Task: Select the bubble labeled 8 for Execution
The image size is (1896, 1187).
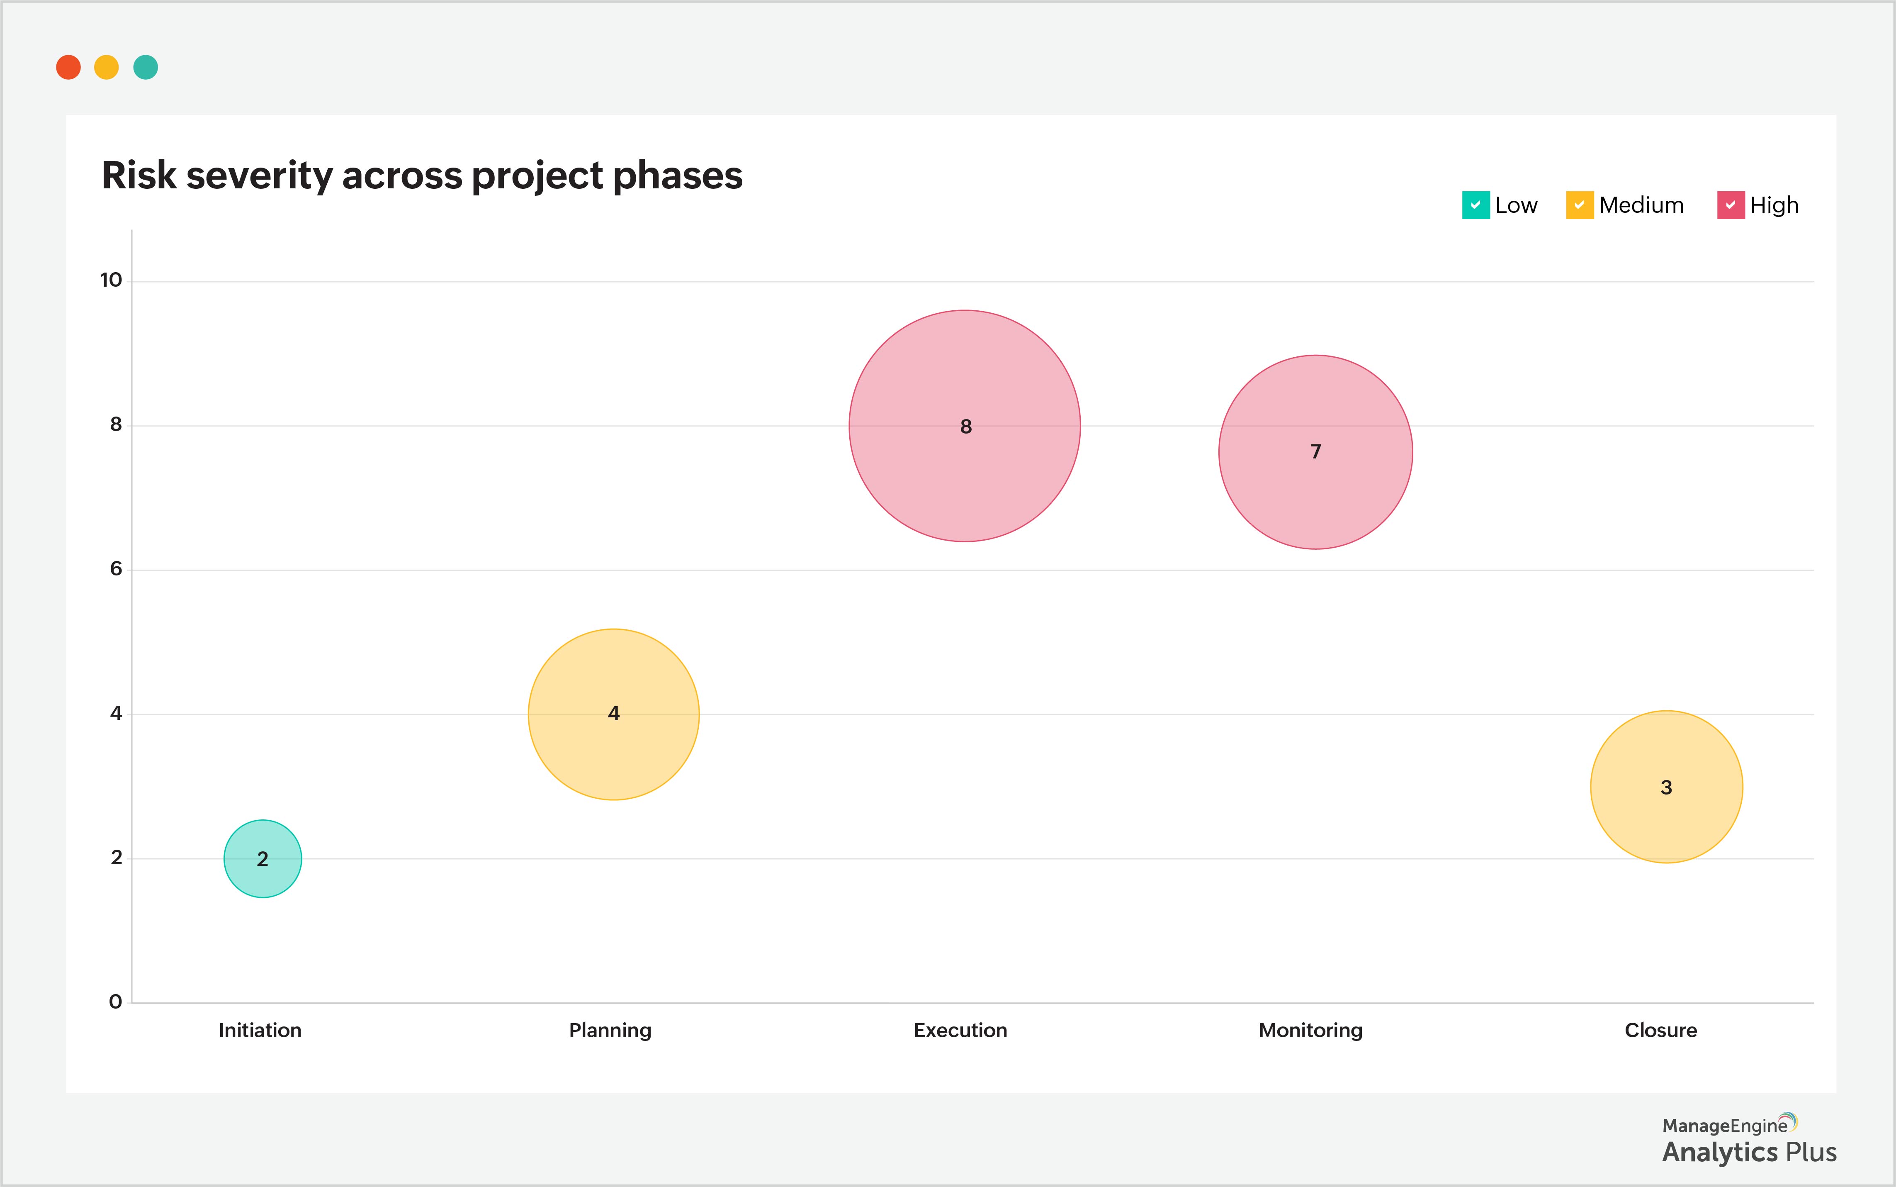Action: pos(964,425)
